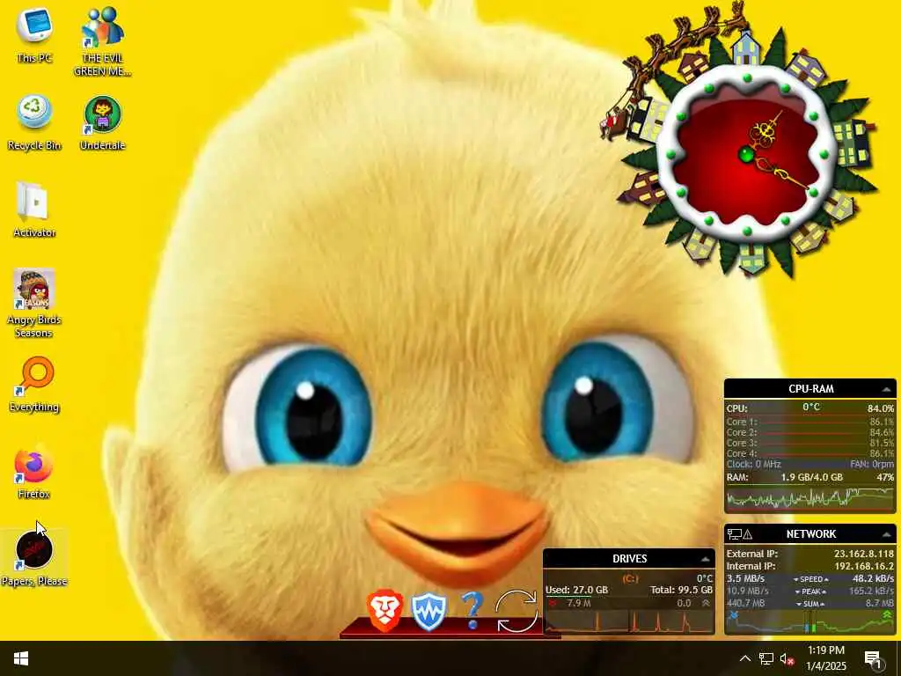Click the Christmas clock gadget face

coord(747,154)
